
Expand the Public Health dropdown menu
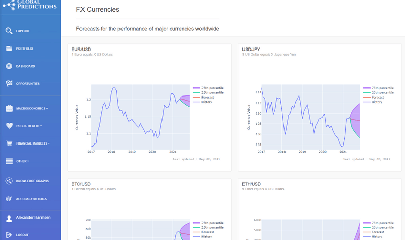[x=29, y=126]
